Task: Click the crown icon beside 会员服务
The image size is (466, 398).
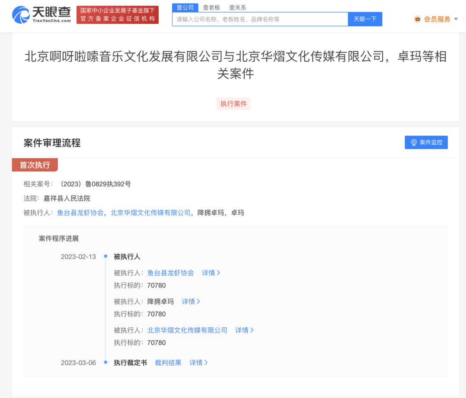Action: 418,19
